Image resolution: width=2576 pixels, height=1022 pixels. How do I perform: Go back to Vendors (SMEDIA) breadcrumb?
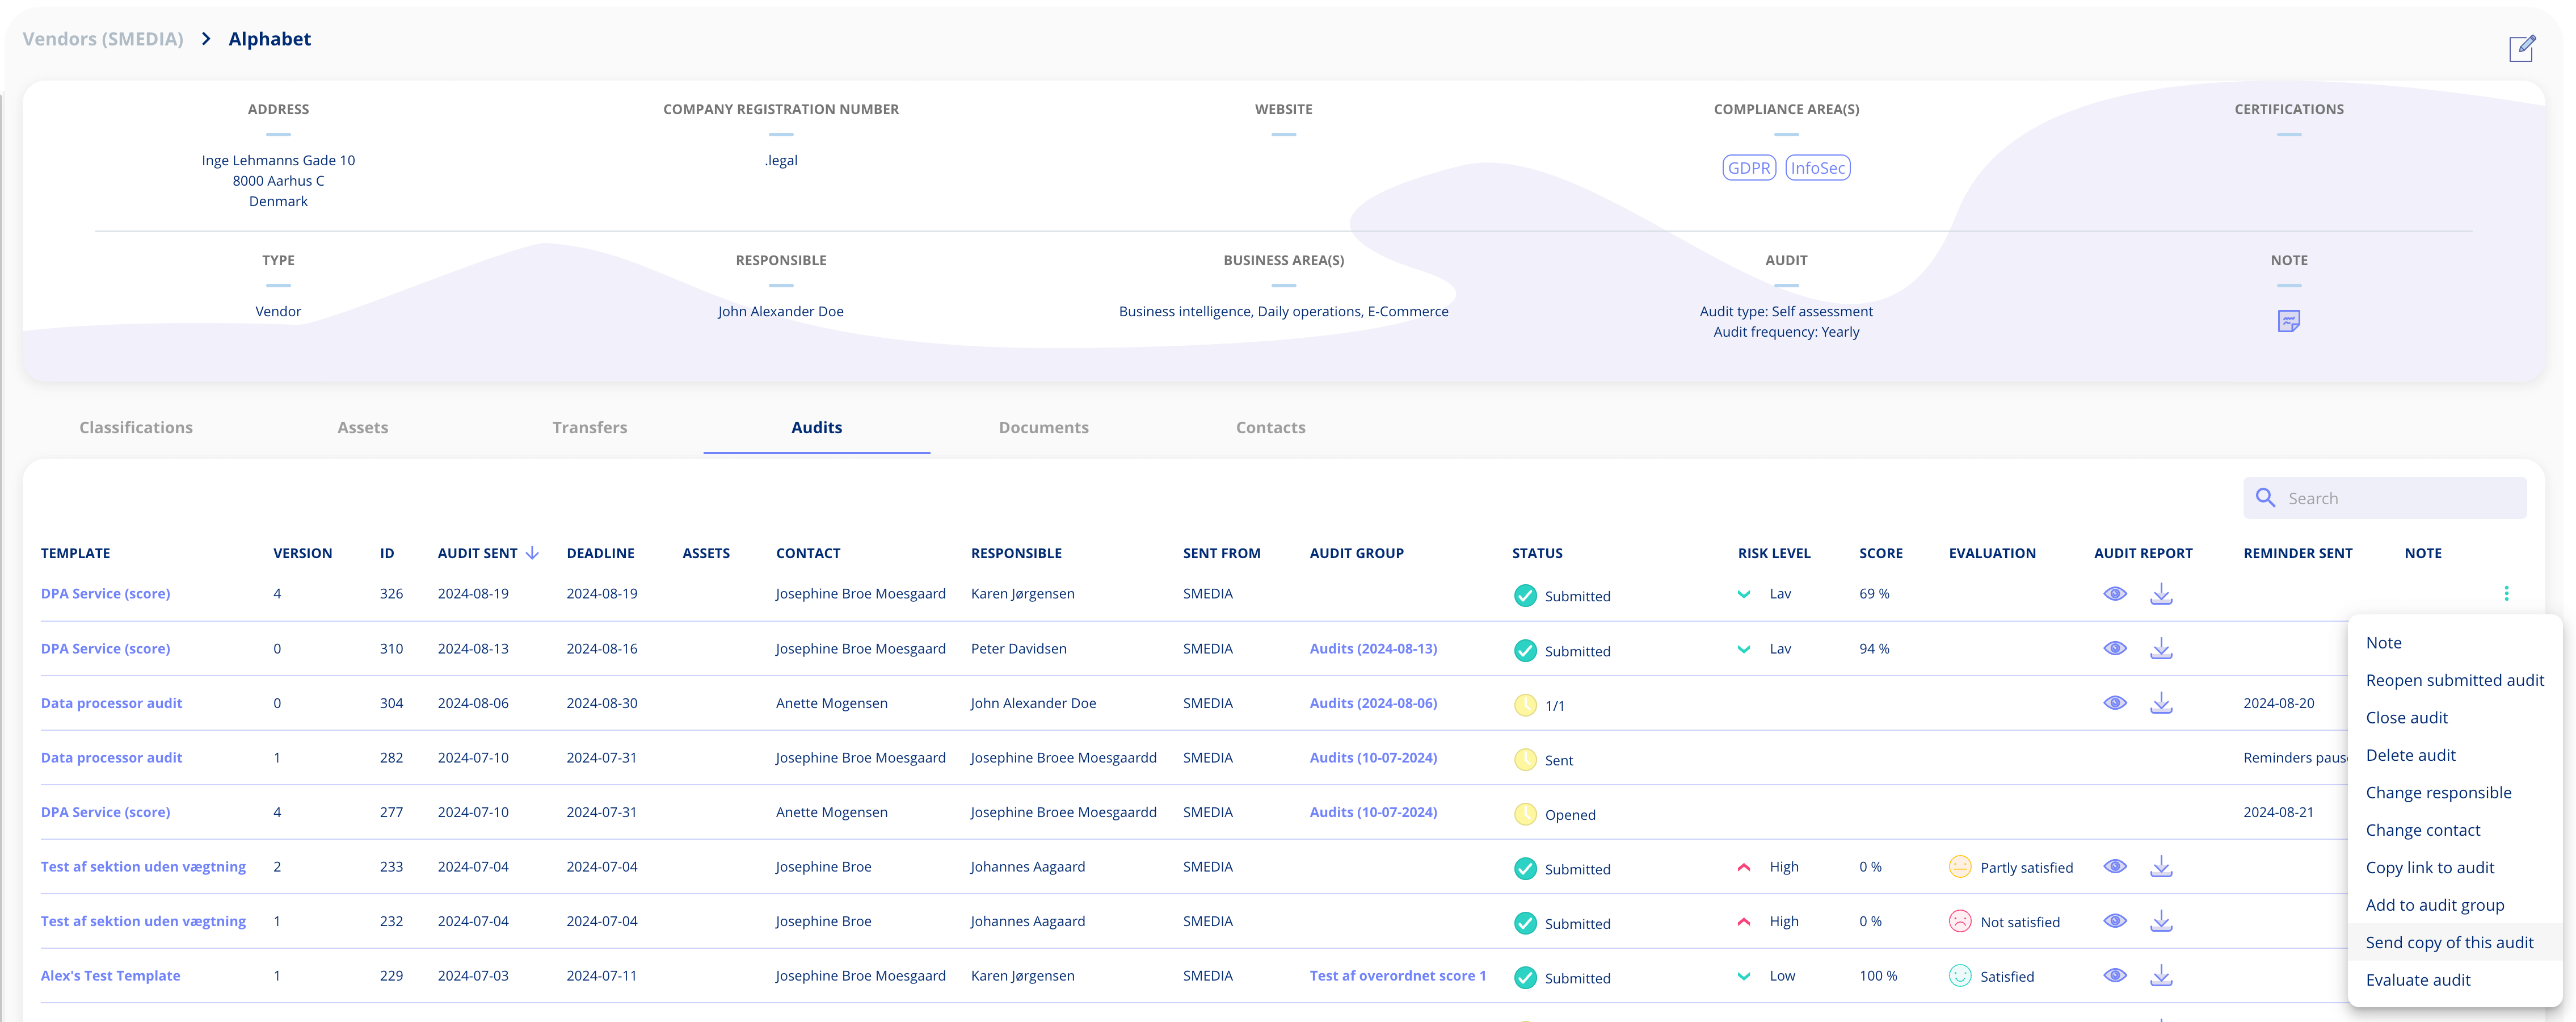(x=103, y=39)
